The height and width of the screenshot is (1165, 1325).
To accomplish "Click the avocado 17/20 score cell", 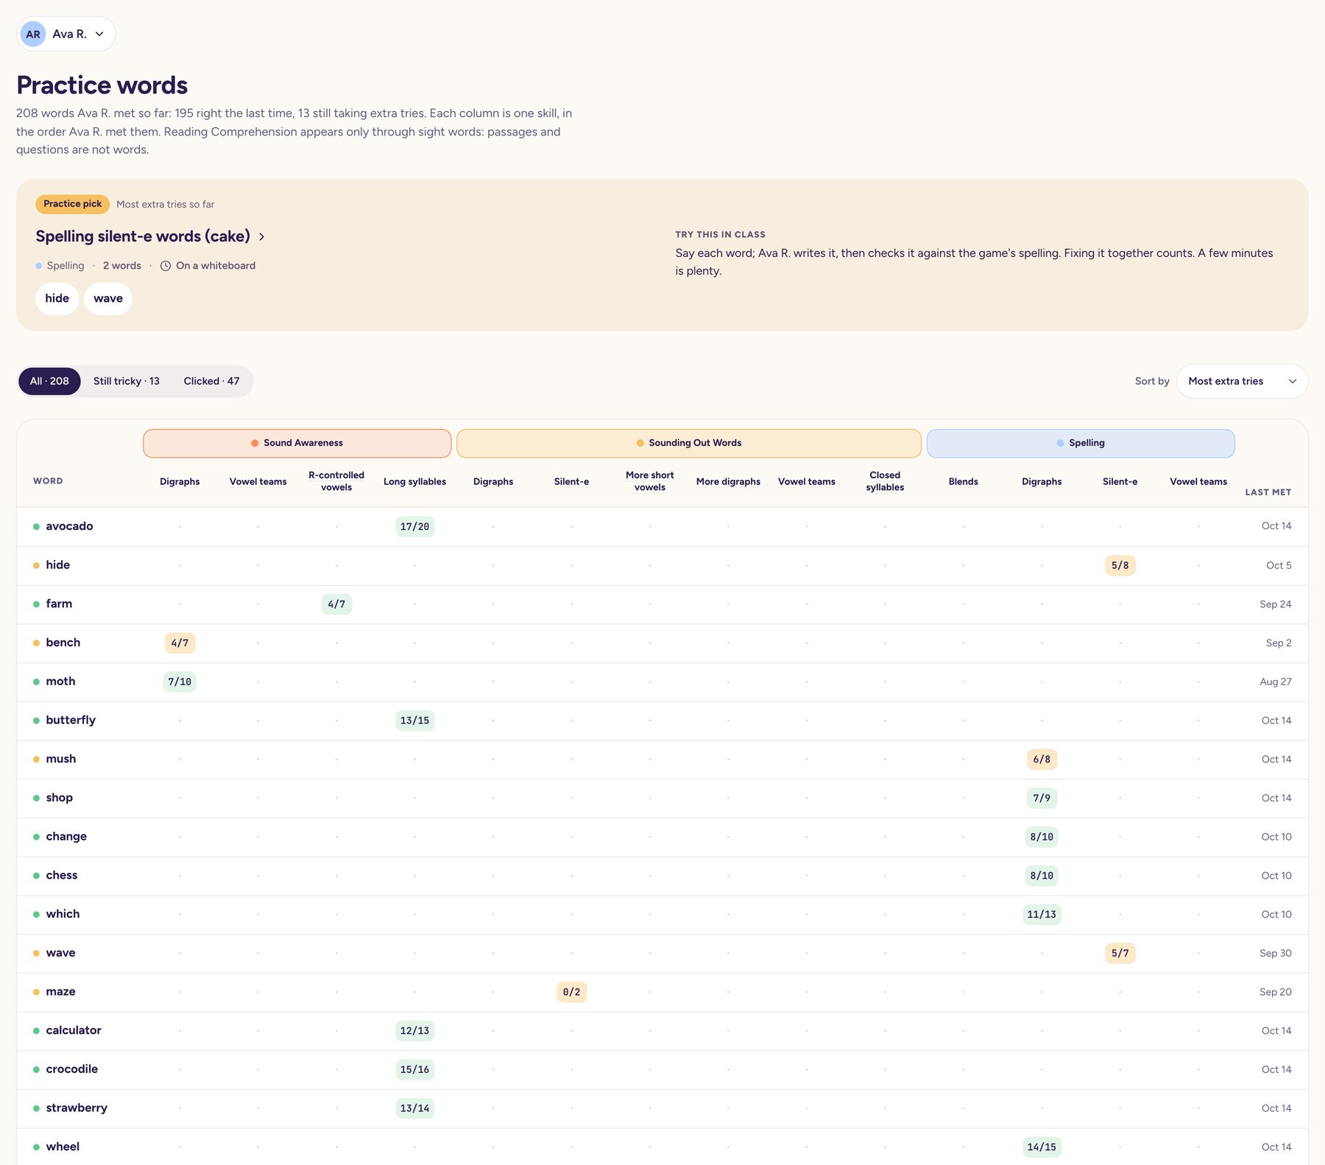I will coord(415,527).
